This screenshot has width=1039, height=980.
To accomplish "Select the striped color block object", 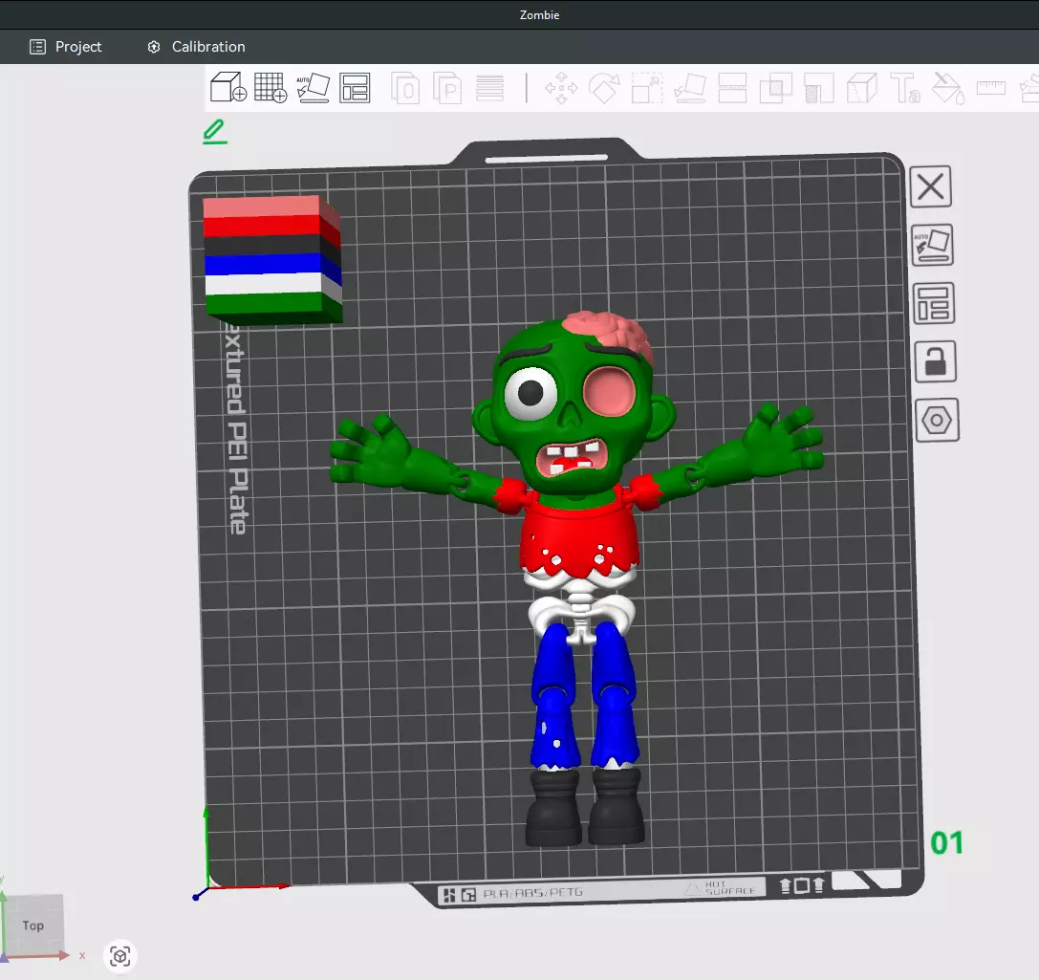I will click(x=272, y=259).
